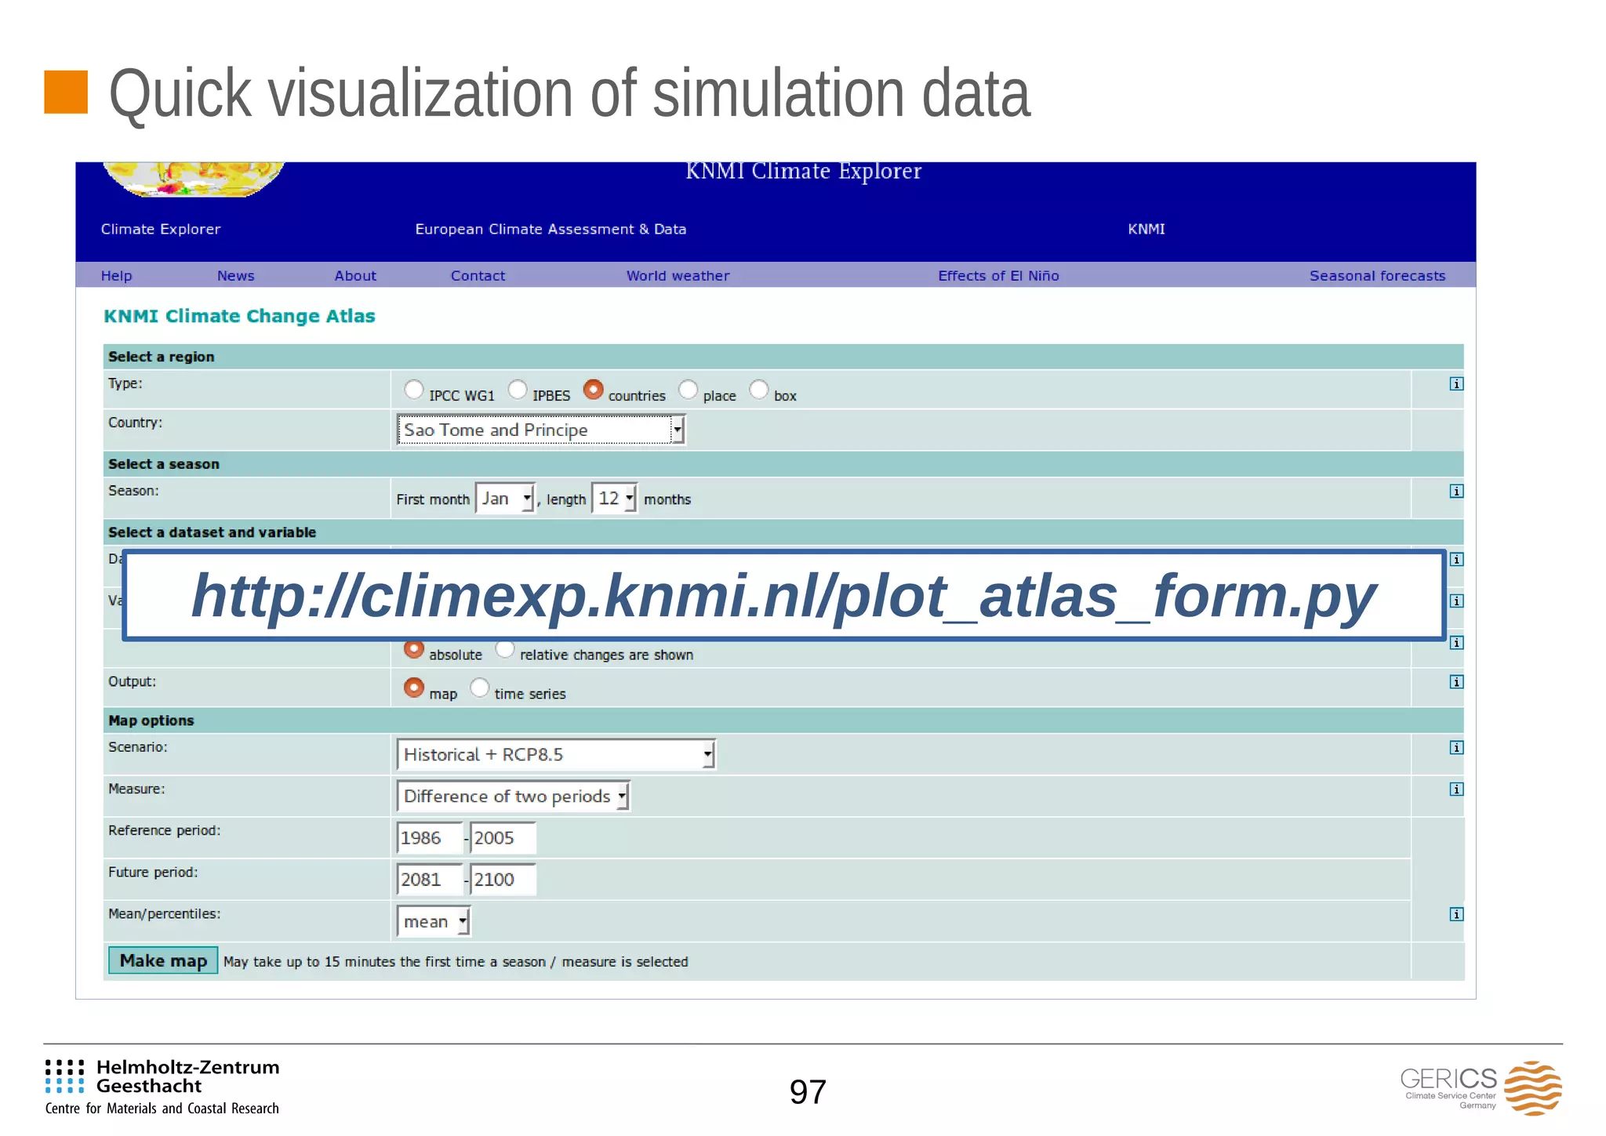Open Contact menu item
1606x1136 pixels.
coord(478,276)
